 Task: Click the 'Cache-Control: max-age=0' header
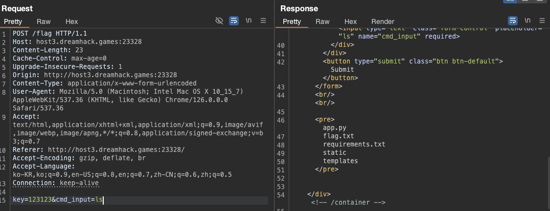(x=60, y=59)
